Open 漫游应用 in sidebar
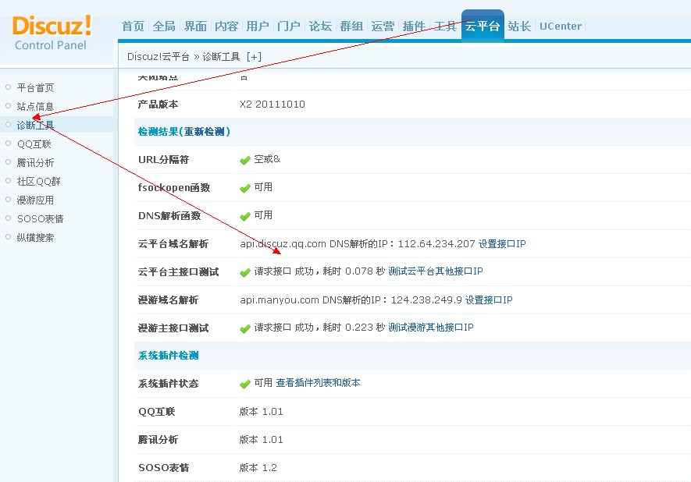This screenshot has height=482, width=691. 35,200
